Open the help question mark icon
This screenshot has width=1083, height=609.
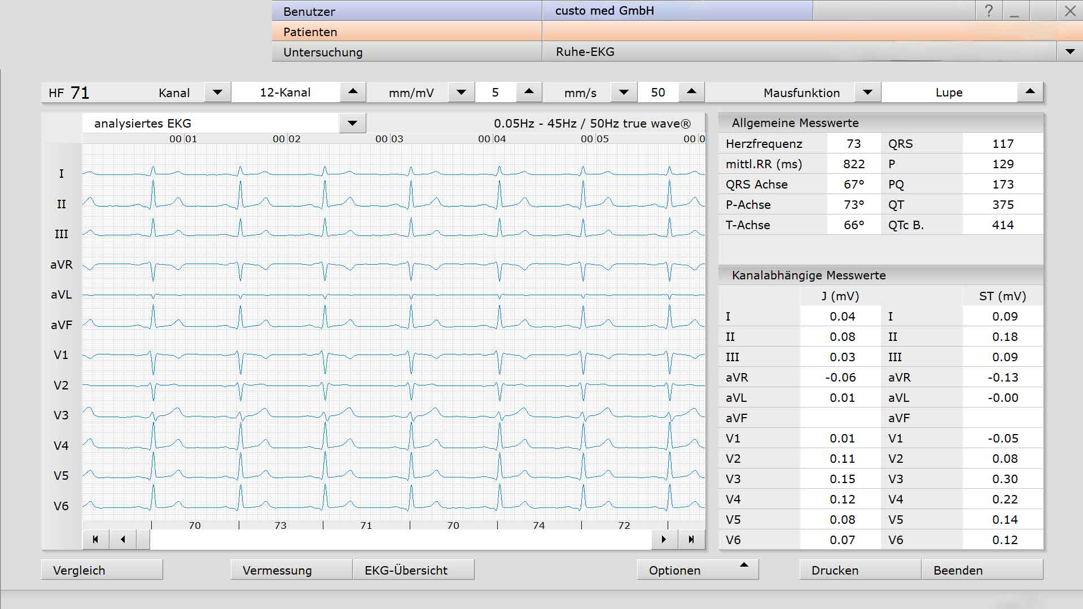pyautogui.click(x=988, y=11)
